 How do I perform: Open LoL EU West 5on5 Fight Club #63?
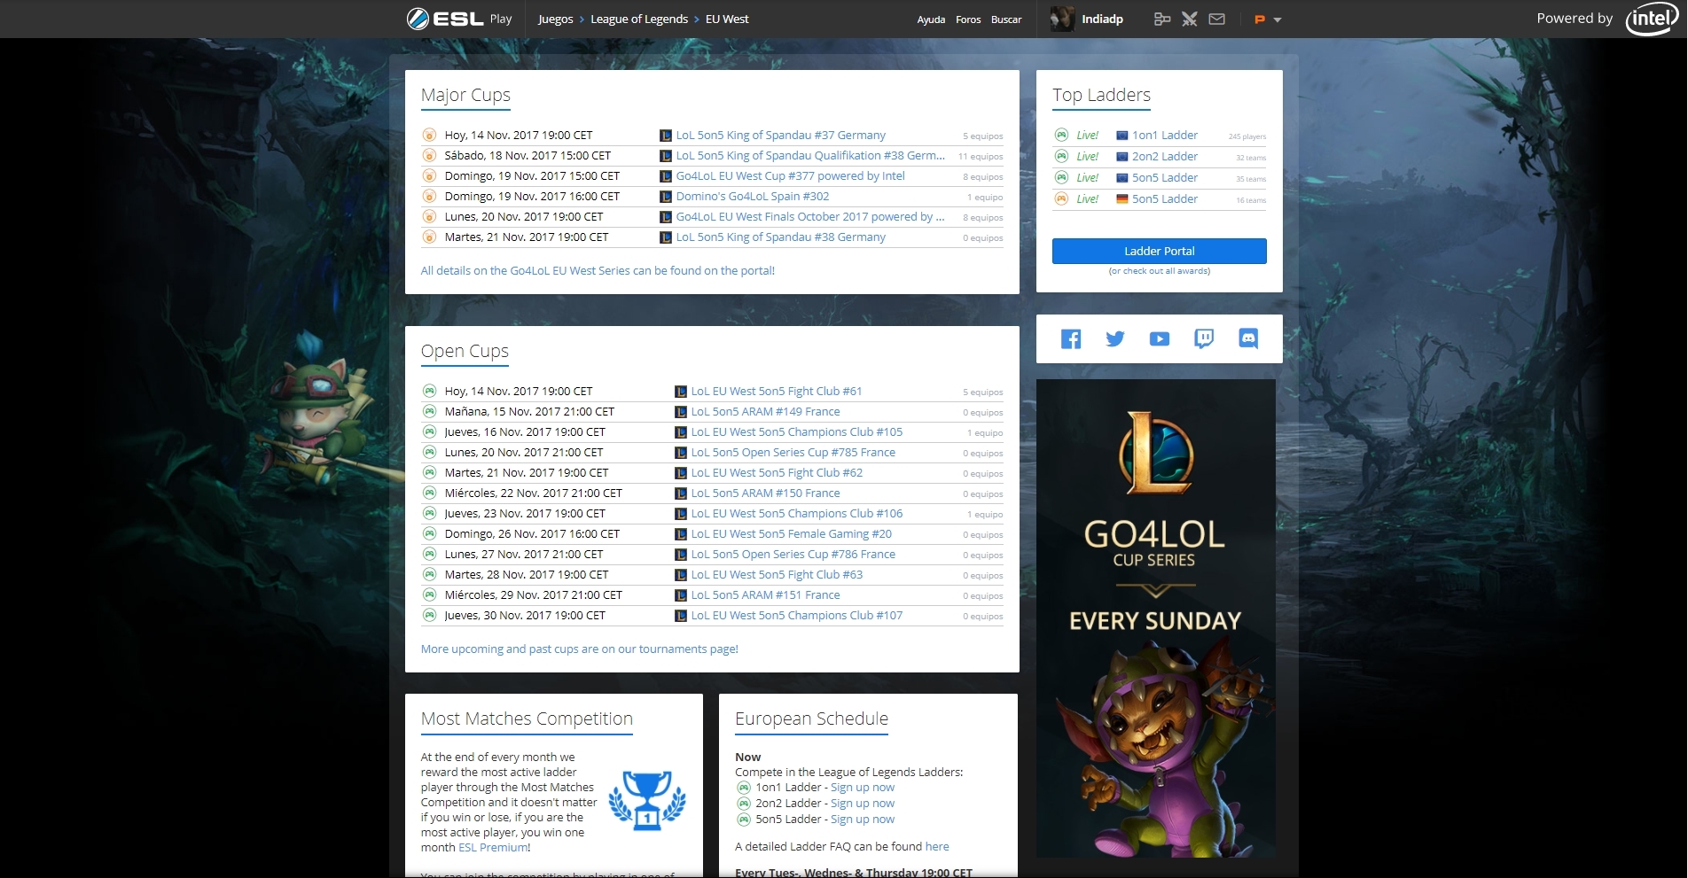coord(776,575)
